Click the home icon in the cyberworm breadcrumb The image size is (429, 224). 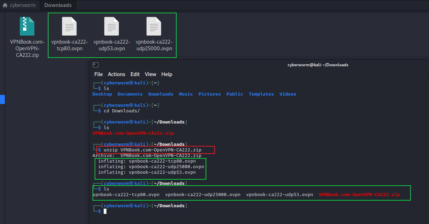point(5,5)
